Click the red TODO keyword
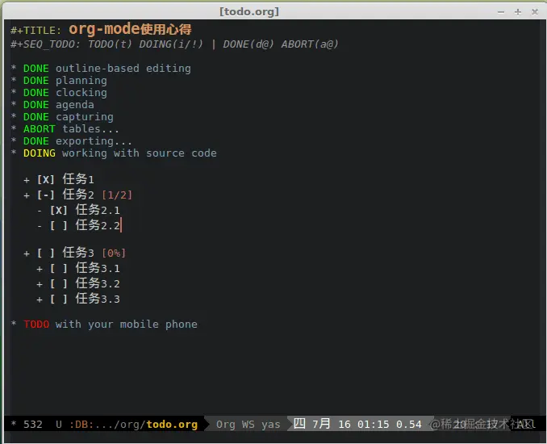This screenshot has width=547, height=444. click(36, 325)
